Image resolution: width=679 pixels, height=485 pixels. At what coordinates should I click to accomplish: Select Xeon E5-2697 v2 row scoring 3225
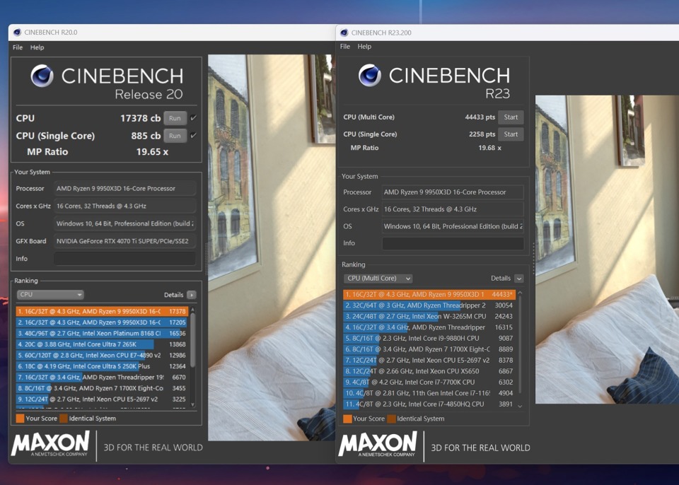coord(102,399)
